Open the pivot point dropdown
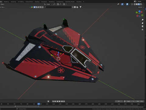 coord(54,4)
